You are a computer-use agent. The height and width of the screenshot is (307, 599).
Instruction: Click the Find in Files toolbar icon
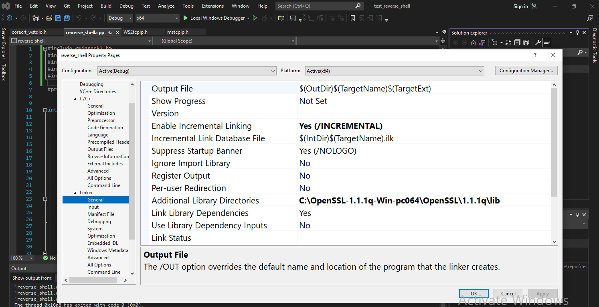pyautogui.click(x=281, y=18)
